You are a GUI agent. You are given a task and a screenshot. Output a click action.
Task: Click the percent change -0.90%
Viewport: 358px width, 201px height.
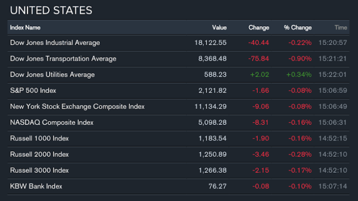(x=300, y=59)
